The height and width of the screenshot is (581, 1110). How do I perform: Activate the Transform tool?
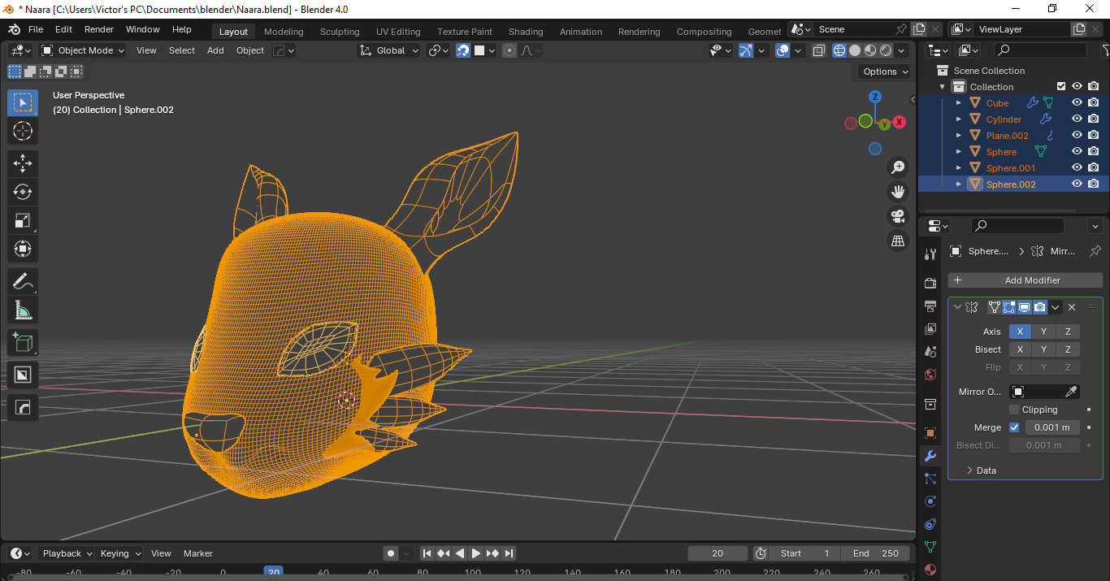tap(23, 249)
